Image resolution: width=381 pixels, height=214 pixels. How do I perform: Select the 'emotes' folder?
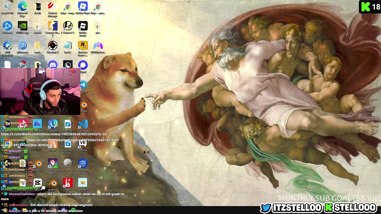tap(38, 28)
